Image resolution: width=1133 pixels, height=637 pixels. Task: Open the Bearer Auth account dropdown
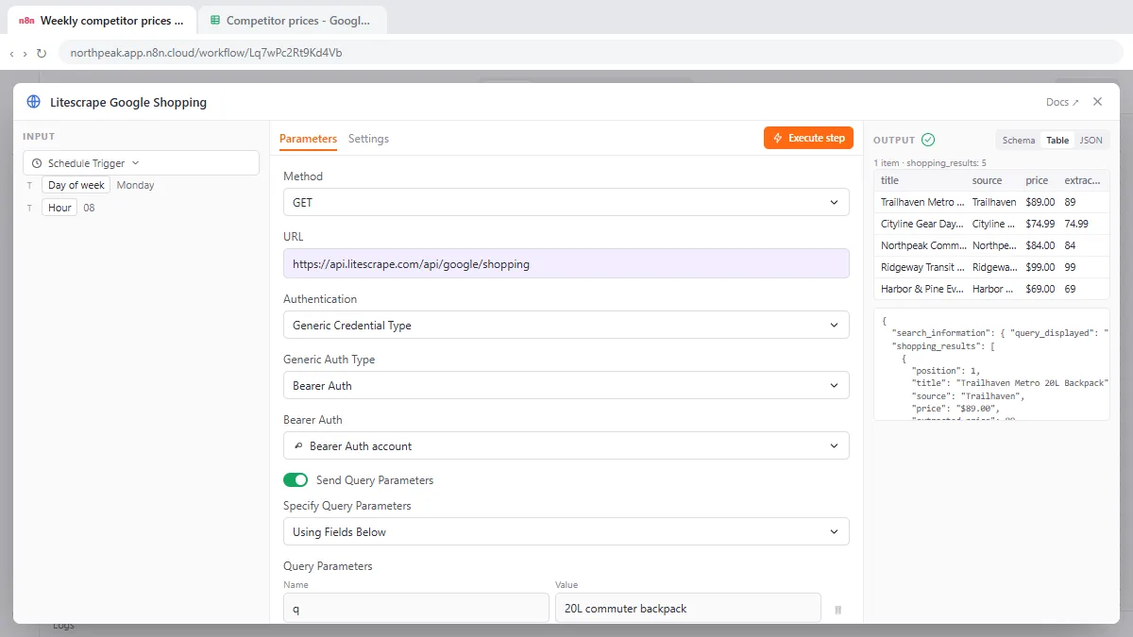click(x=566, y=446)
